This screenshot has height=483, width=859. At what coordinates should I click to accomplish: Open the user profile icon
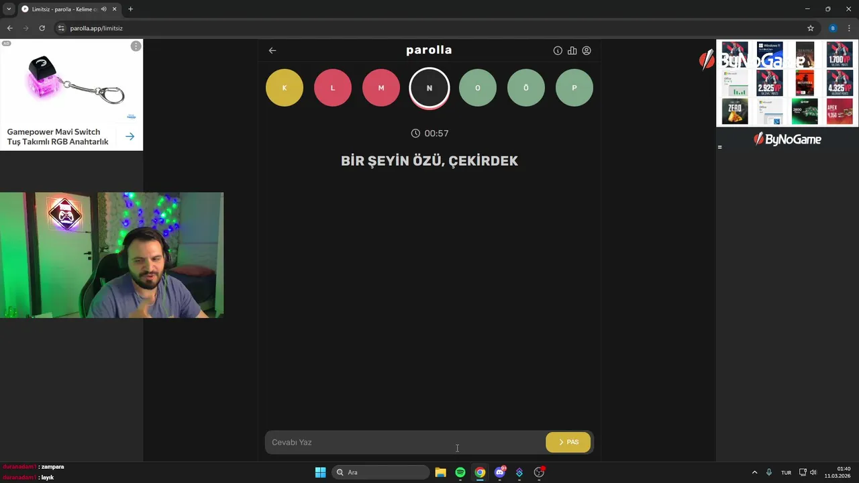click(587, 50)
